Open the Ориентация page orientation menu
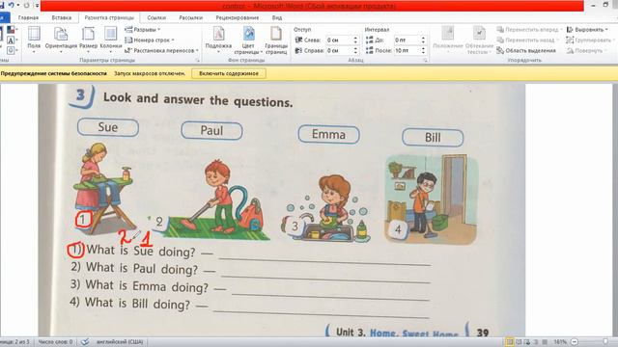 pos(61,40)
